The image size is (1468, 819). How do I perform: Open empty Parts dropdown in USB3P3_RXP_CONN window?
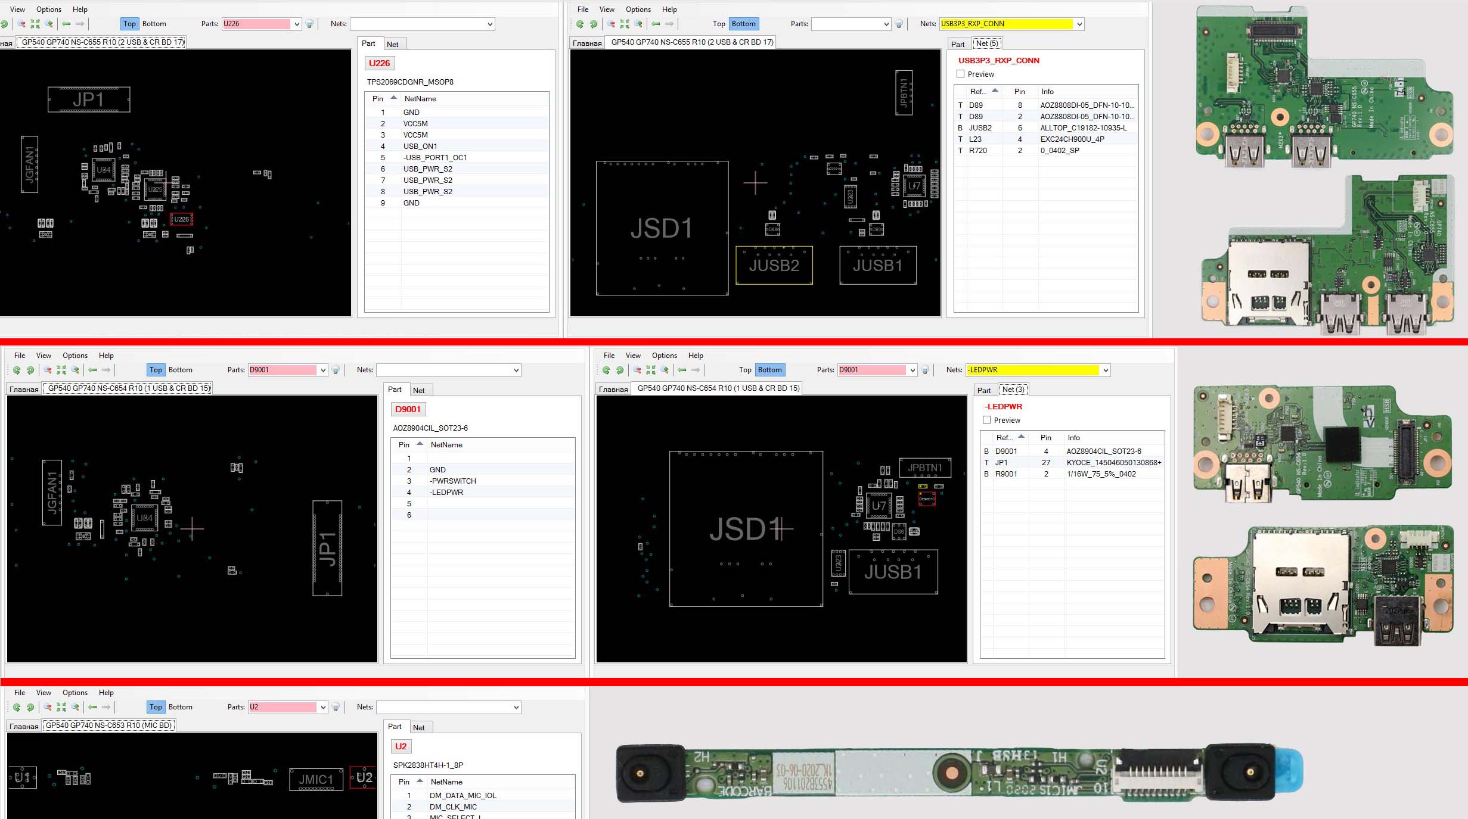[886, 24]
